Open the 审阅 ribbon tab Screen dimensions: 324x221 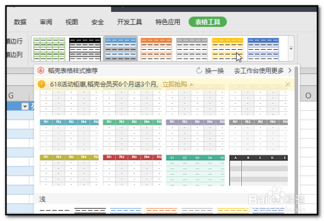coord(46,22)
